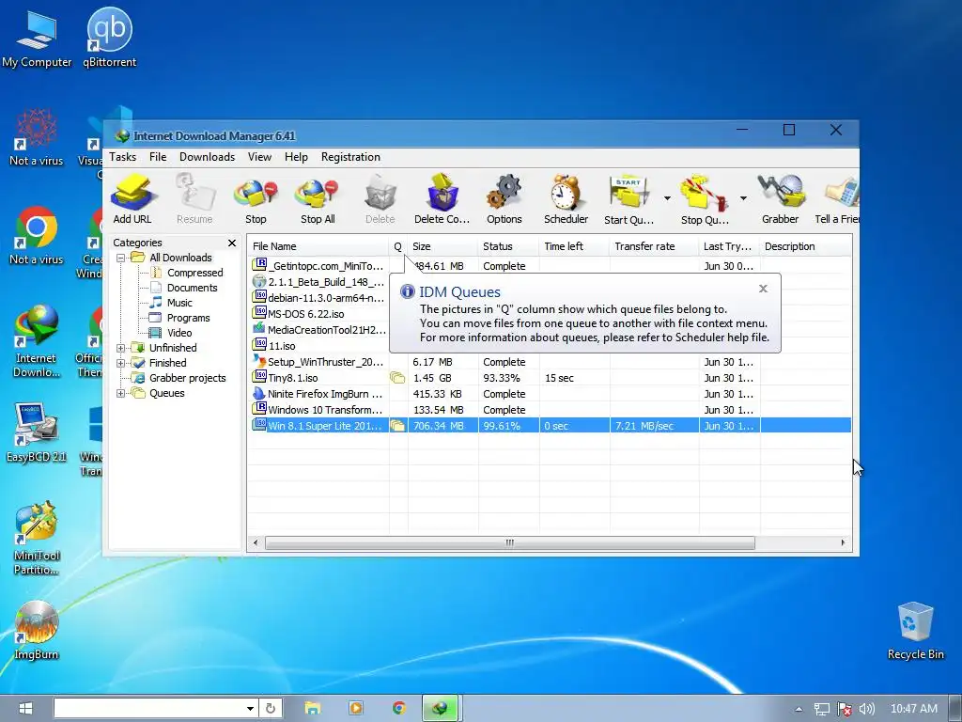Click the Resume toolbar icon
Image resolution: width=962 pixels, height=722 pixels.
[x=194, y=199]
